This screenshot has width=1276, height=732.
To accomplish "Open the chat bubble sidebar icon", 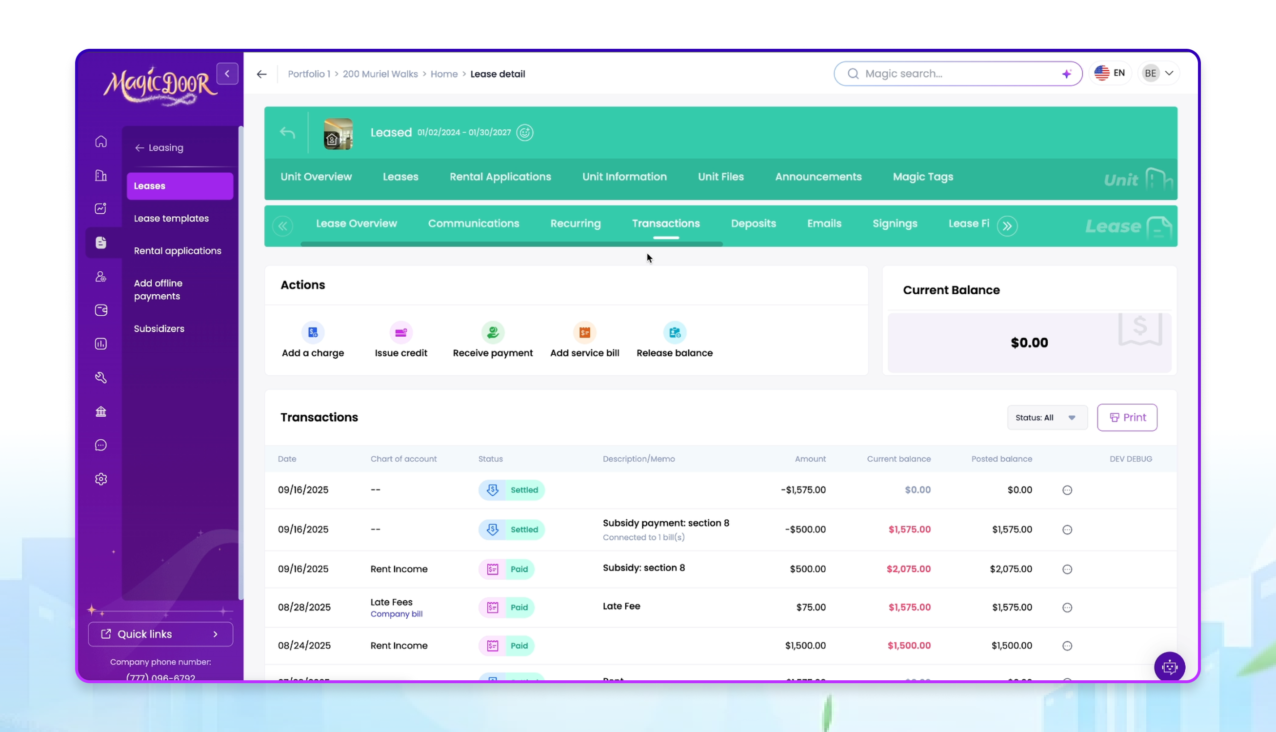I will [x=101, y=445].
